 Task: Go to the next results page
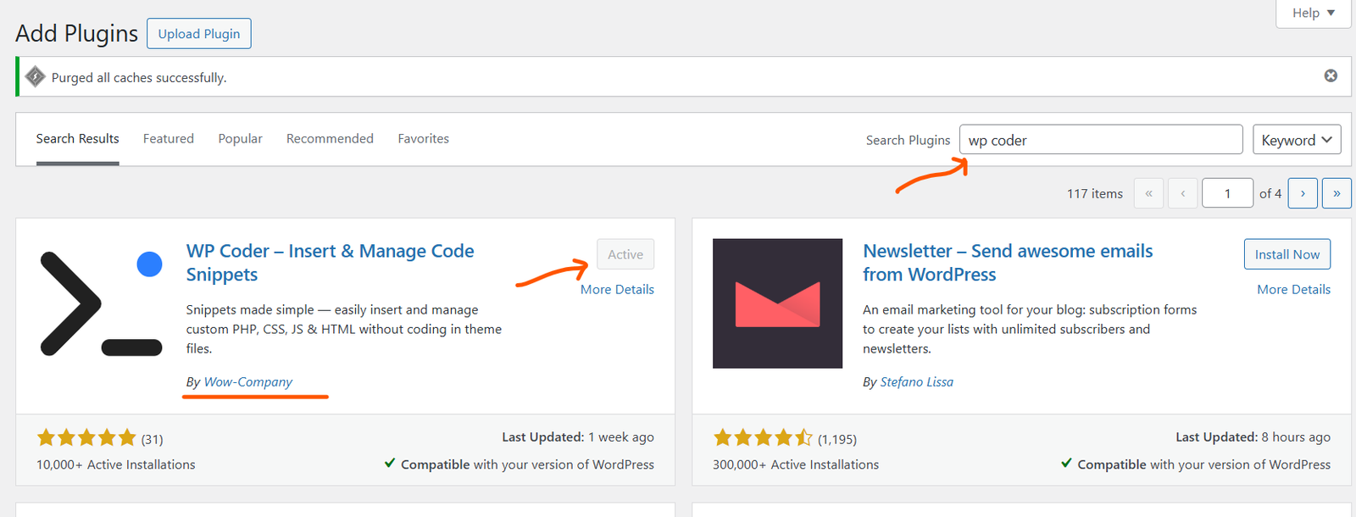[1303, 193]
